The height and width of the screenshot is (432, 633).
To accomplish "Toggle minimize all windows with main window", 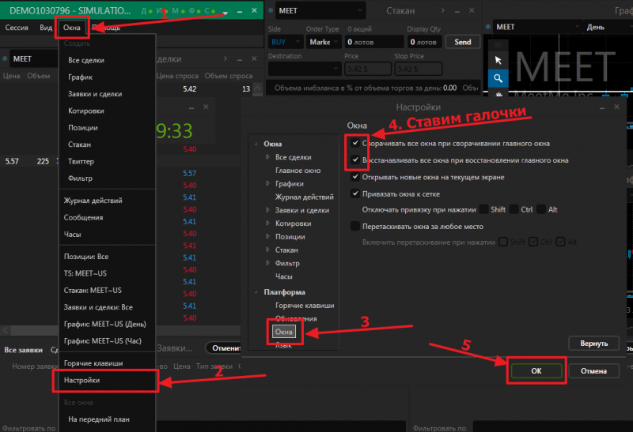I will 354,143.
